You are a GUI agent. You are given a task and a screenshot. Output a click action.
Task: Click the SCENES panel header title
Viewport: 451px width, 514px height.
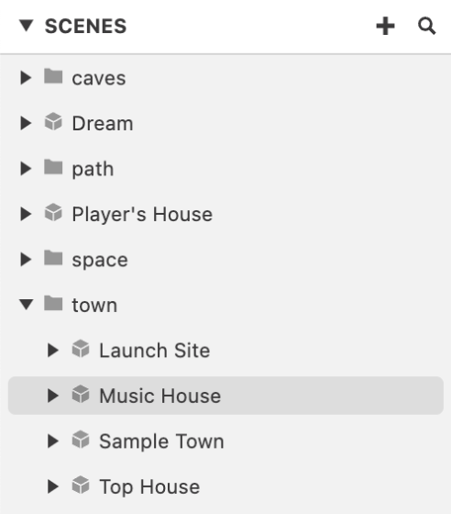coord(86,27)
